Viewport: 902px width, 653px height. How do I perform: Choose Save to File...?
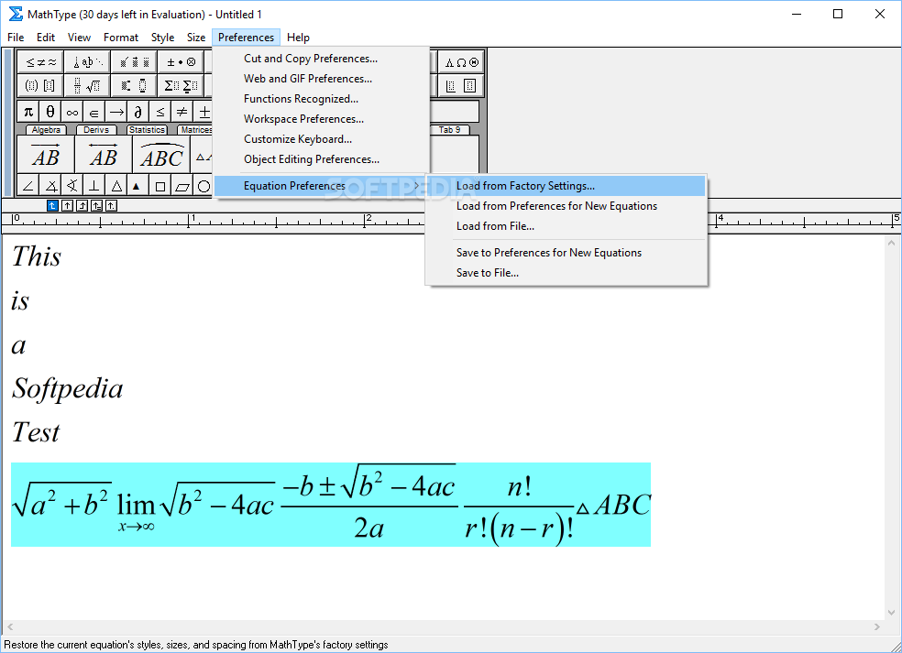pos(566,273)
